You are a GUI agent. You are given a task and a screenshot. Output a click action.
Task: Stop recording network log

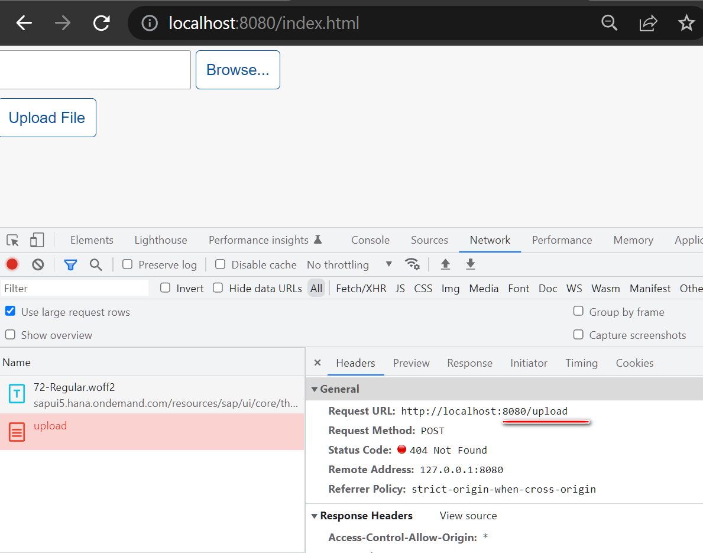[12, 264]
